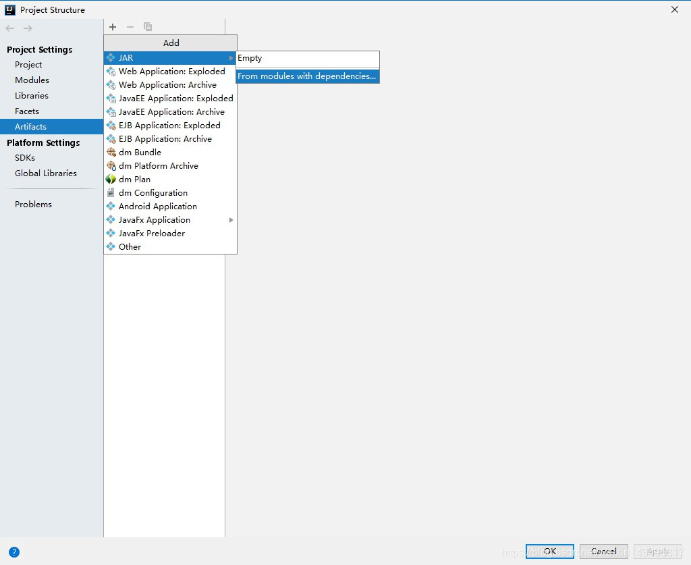
Task: Choose Web Application: Archive menu entry
Action: (170, 84)
